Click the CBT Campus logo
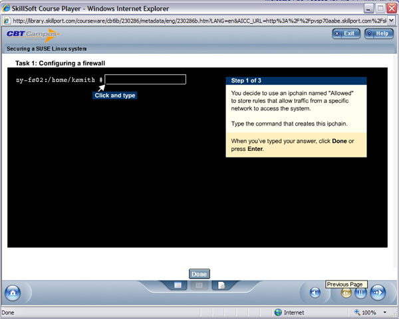The height and width of the screenshot is (319, 399). (29, 35)
